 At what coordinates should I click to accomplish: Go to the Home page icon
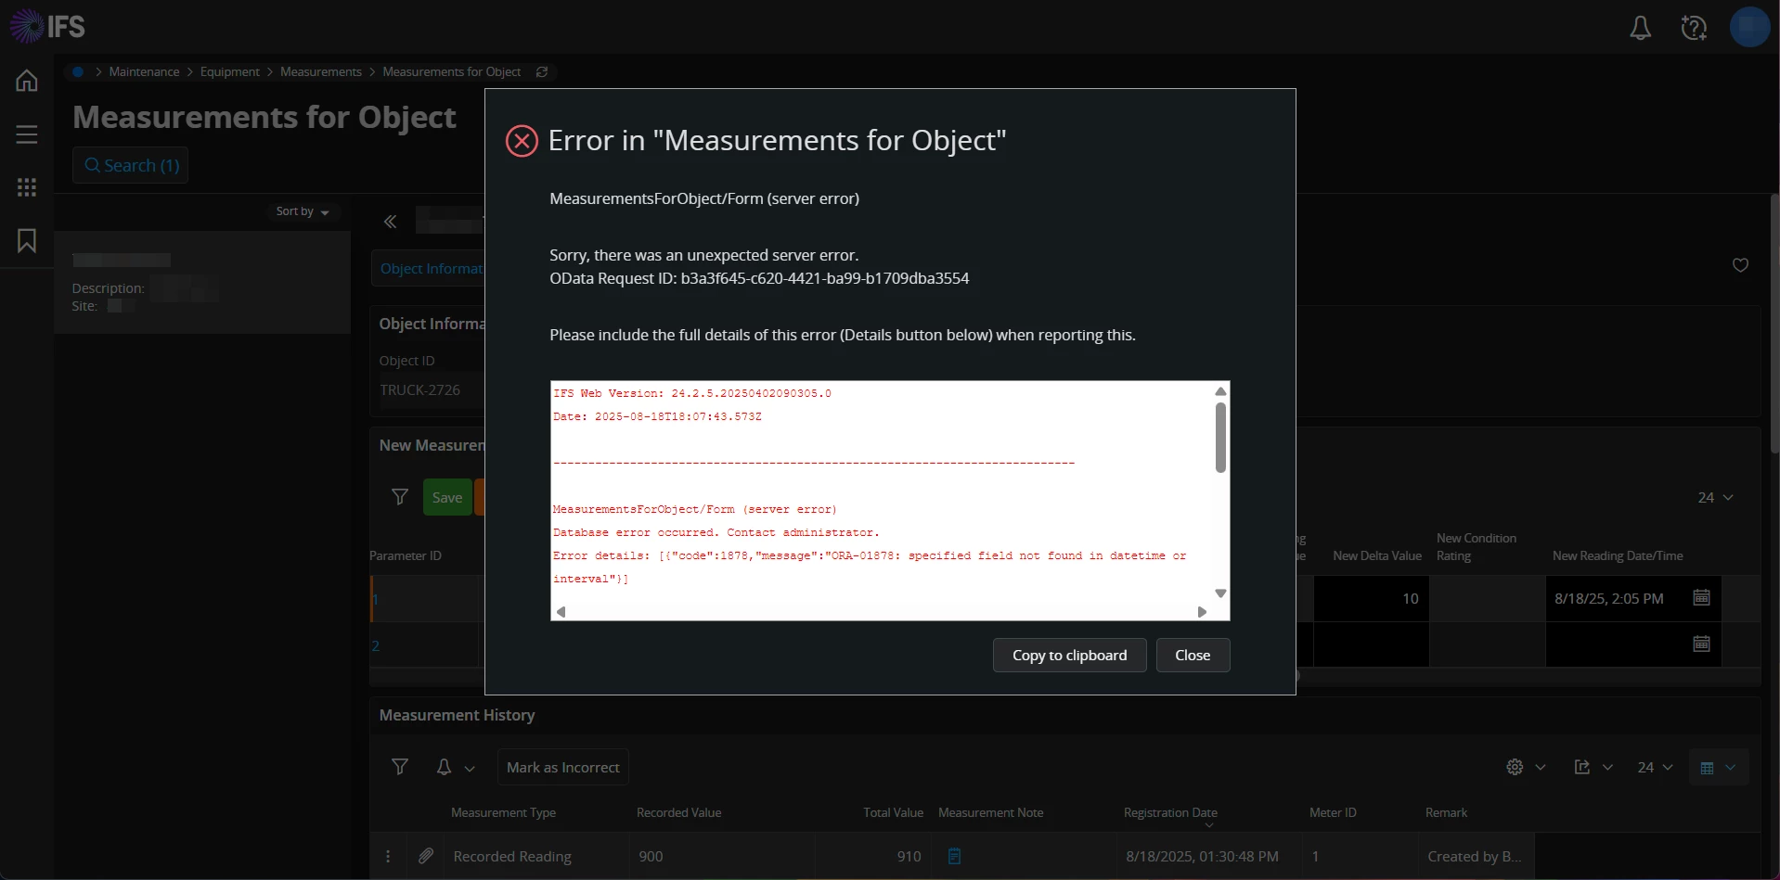point(27,81)
